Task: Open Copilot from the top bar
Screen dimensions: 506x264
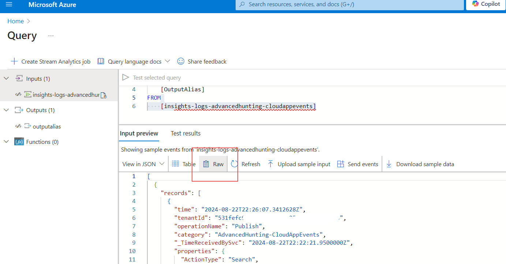Action: coord(486,4)
